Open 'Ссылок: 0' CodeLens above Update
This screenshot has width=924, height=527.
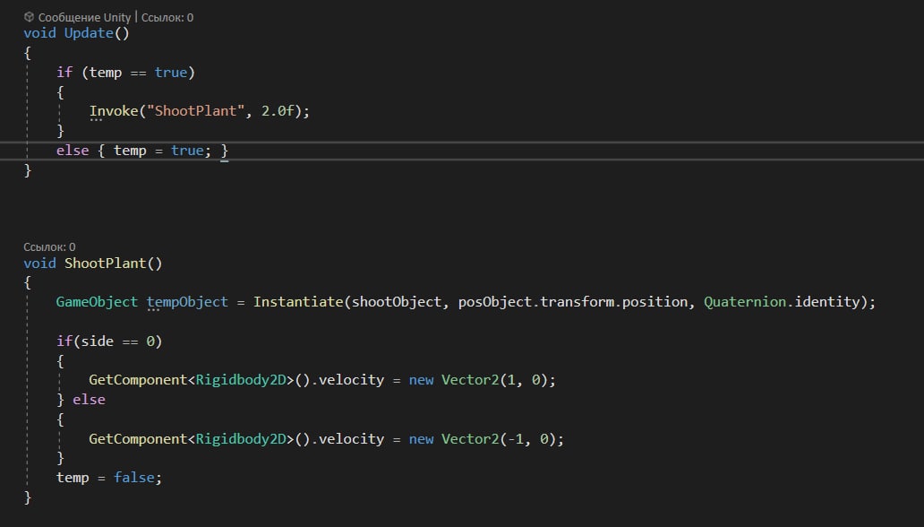coord(167,18)
